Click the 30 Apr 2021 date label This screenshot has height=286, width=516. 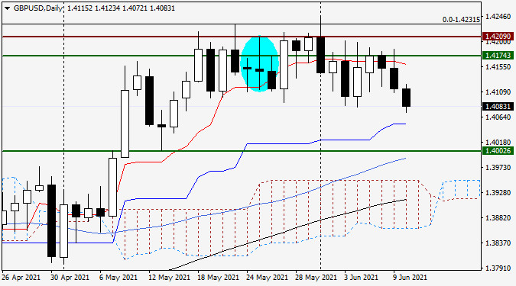(x=70, y=278)
